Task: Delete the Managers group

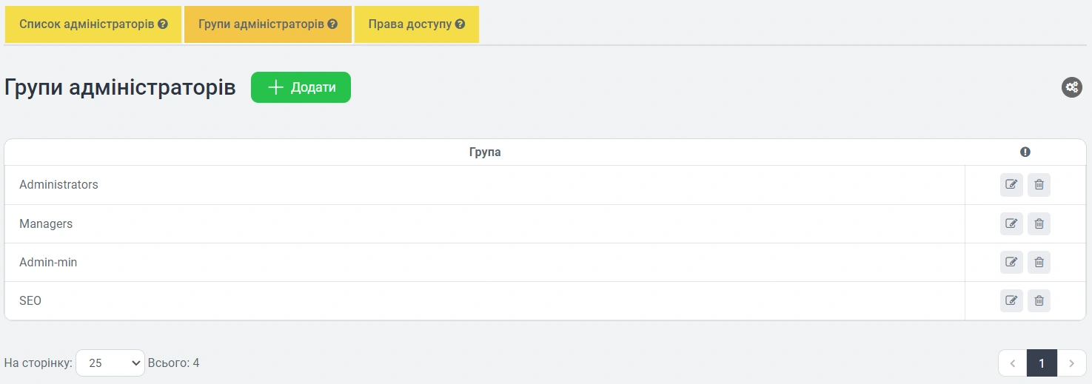Action: tap(1039, 223)
